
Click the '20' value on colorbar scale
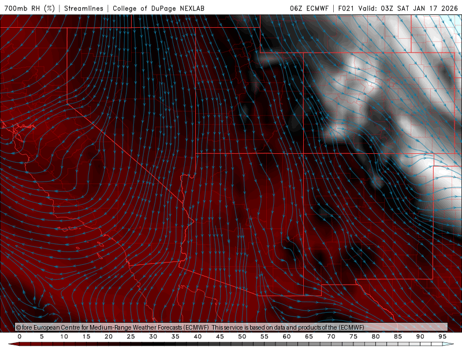click(109, 337)
